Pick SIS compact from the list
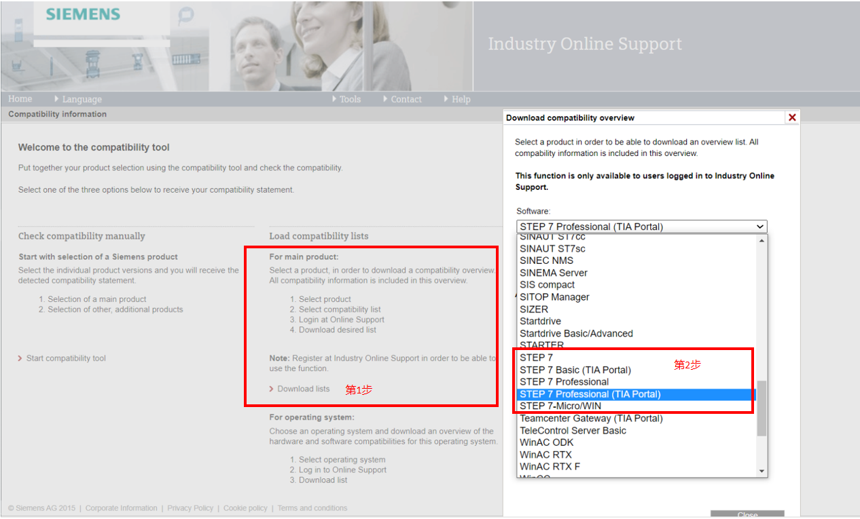The width and height of the screenshot is (860, 519). 637,285
